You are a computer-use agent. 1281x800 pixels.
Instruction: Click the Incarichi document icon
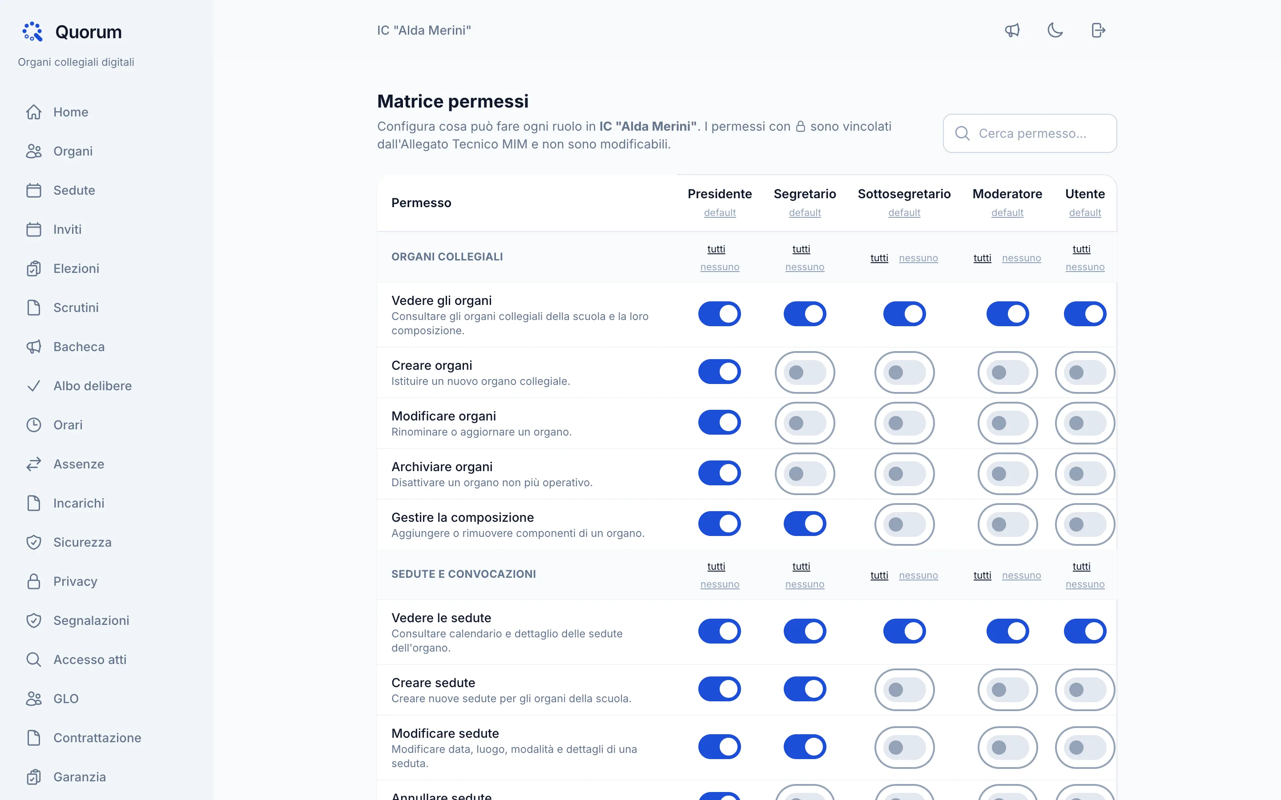34,503
